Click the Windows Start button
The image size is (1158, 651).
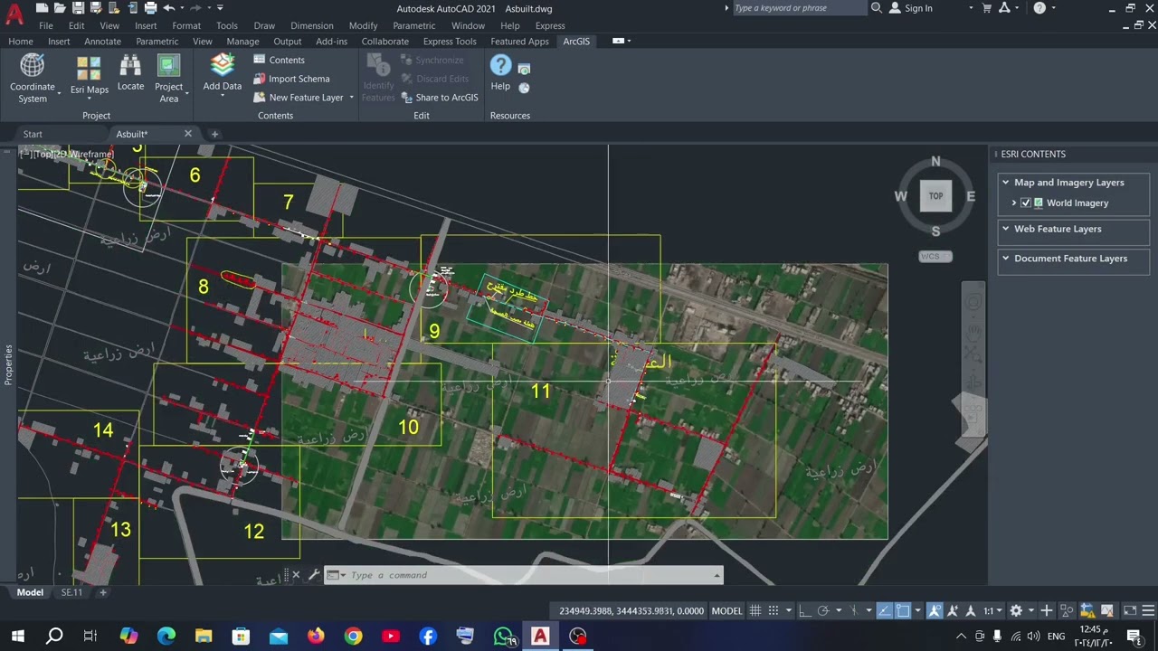tap(17, 637)
